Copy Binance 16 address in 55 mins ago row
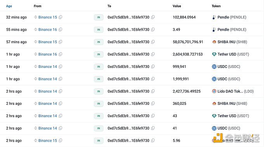264x147 pixels. pos(61,29)
